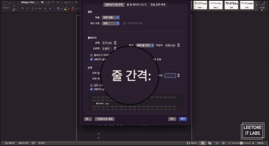Click the 탭... button
The width and height of the screenshot is (269, 146).
[88, 119]
